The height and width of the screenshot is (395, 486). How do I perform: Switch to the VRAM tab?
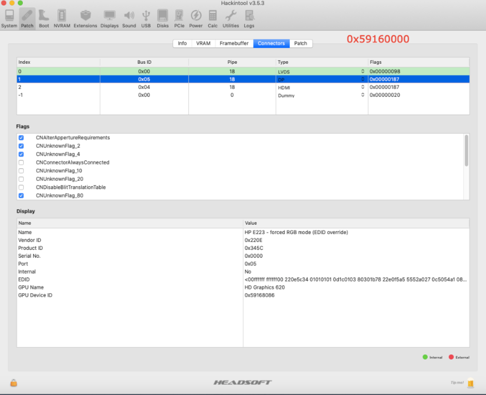point(203,43)
